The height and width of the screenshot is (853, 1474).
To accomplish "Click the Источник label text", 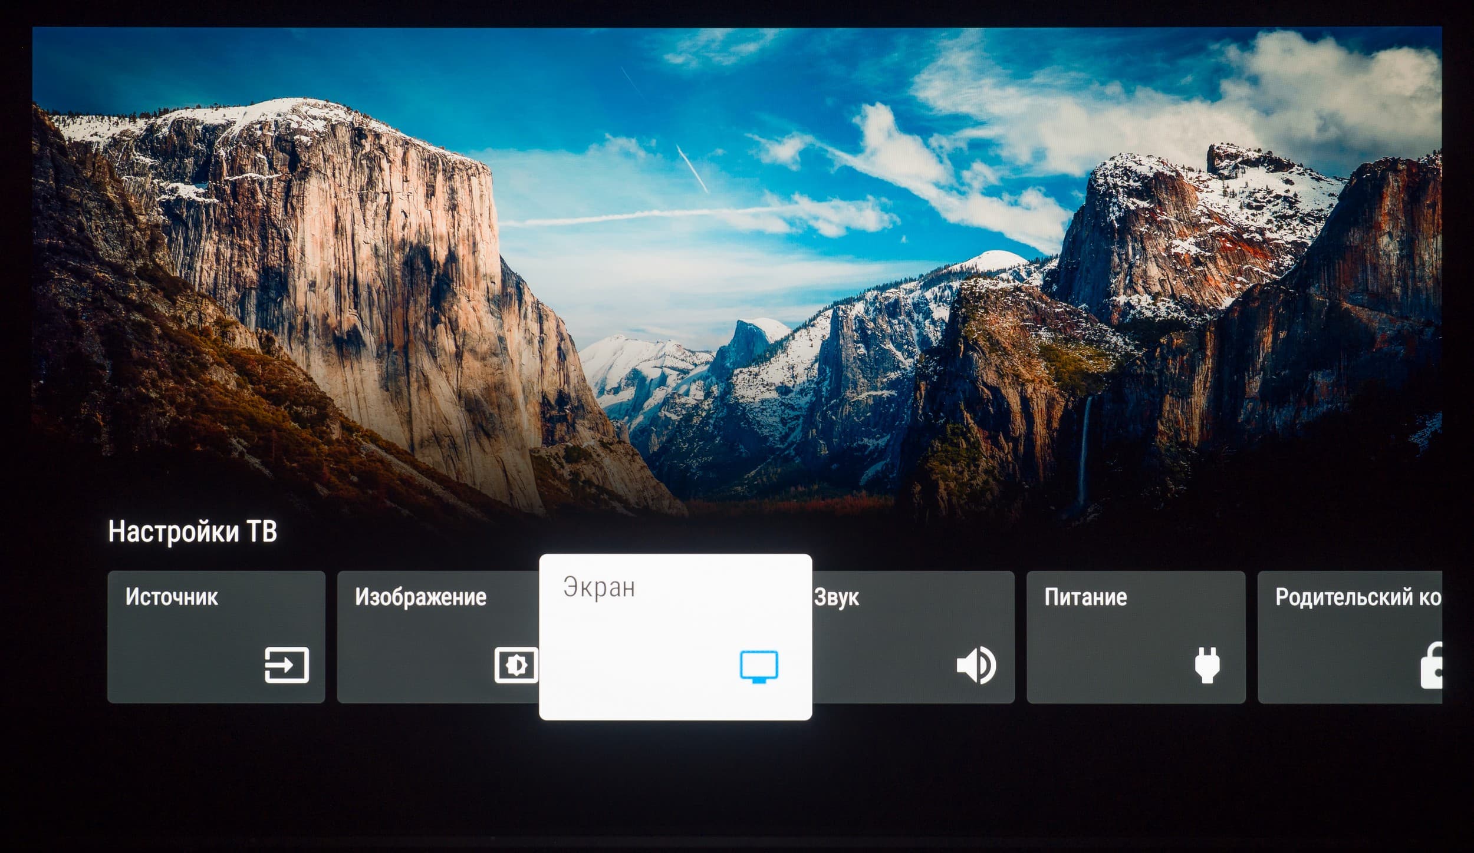I will click(172, 597).
